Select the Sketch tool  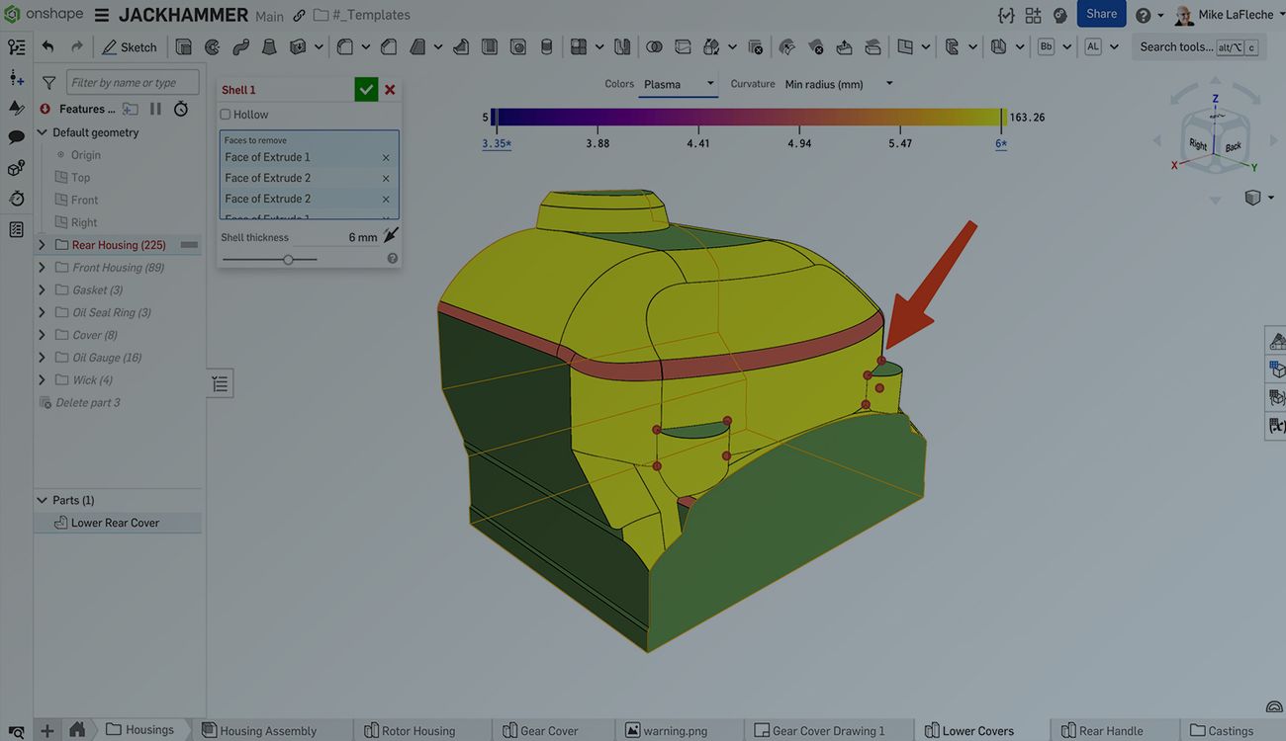tap(129, 46)
